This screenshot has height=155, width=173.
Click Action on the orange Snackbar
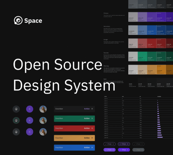coord(87,138)
